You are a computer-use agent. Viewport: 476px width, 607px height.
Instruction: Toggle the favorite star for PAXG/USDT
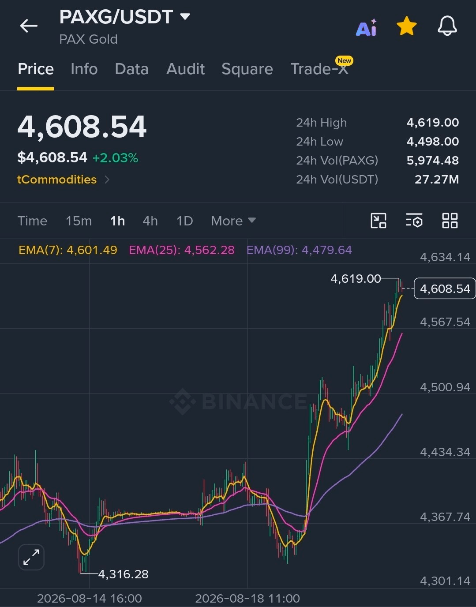pos(406,26)
